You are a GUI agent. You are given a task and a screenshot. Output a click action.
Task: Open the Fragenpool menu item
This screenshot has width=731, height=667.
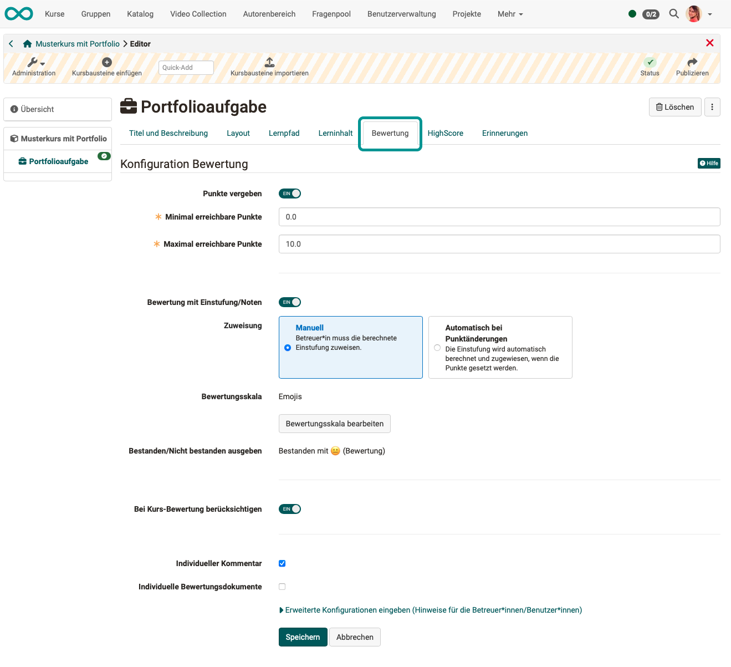click(x=331, y=14)
